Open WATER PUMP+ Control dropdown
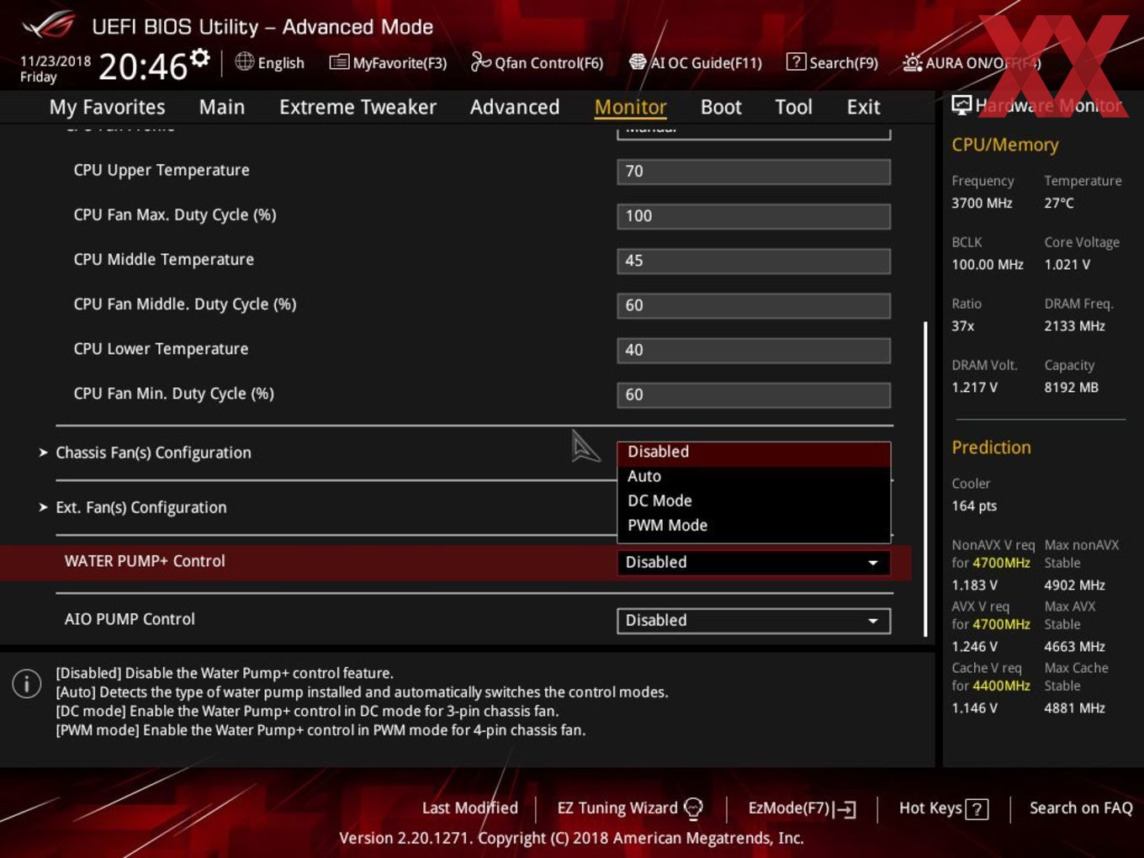The height and width of the screenshot is (858, 1144). (x=754, y=562)
